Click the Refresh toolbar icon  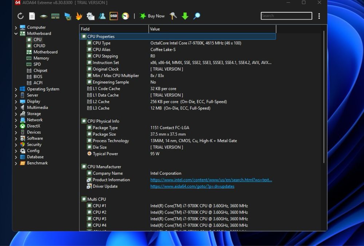pos(20,16)
